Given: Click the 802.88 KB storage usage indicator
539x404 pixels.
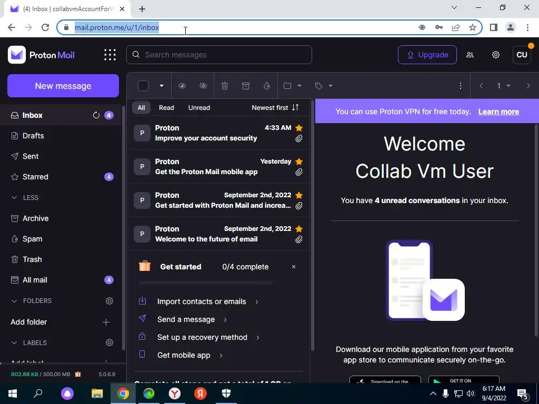Looking at the screenshot, I should [x=41, y=374].
